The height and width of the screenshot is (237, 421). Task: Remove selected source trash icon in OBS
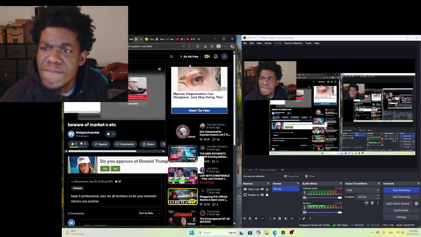click(x=250, y=218)
